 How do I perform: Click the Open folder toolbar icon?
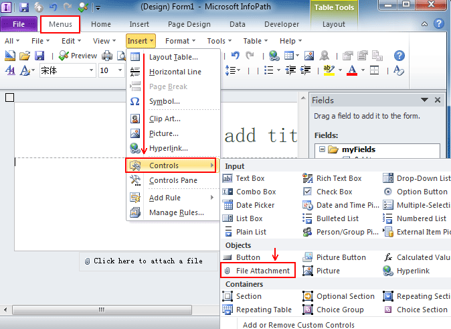(x=25, y=56)
